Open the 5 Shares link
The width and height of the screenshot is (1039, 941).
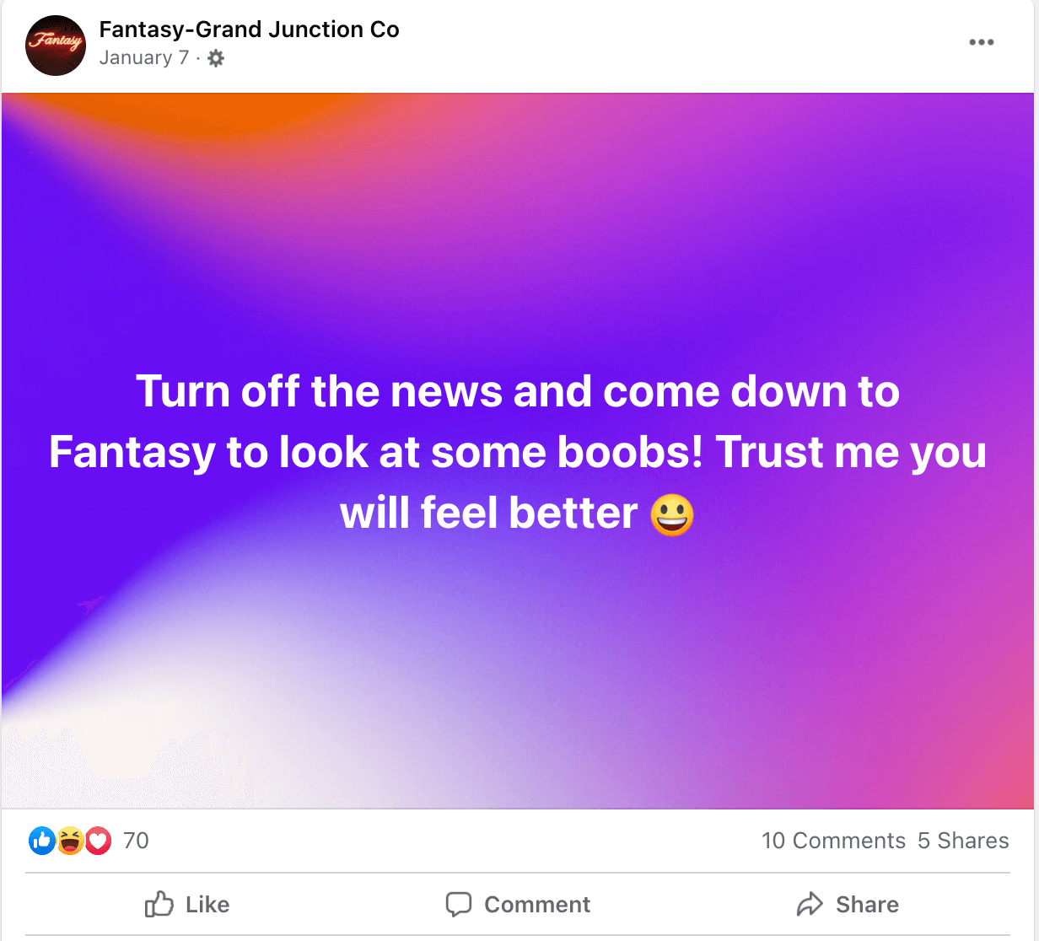963,841
